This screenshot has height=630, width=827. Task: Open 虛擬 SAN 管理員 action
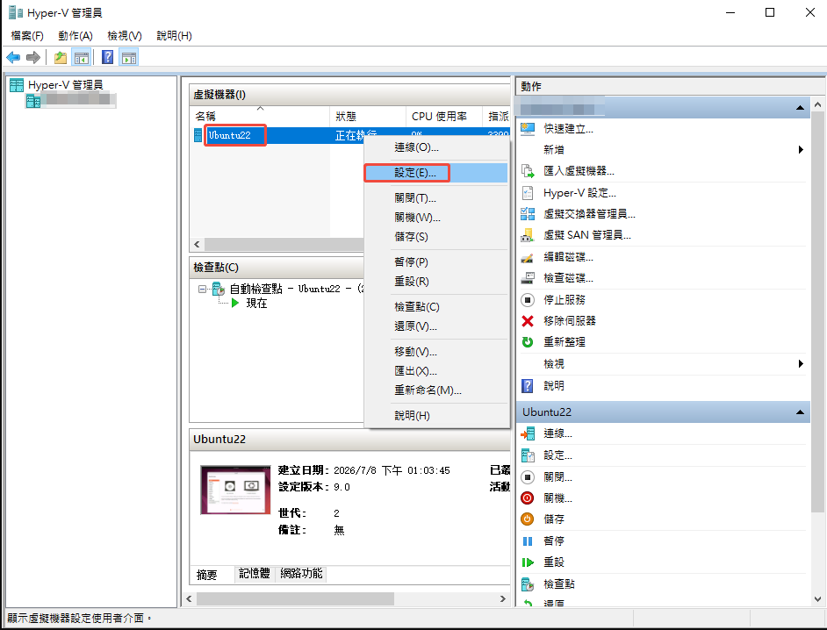tap(587, 235)
